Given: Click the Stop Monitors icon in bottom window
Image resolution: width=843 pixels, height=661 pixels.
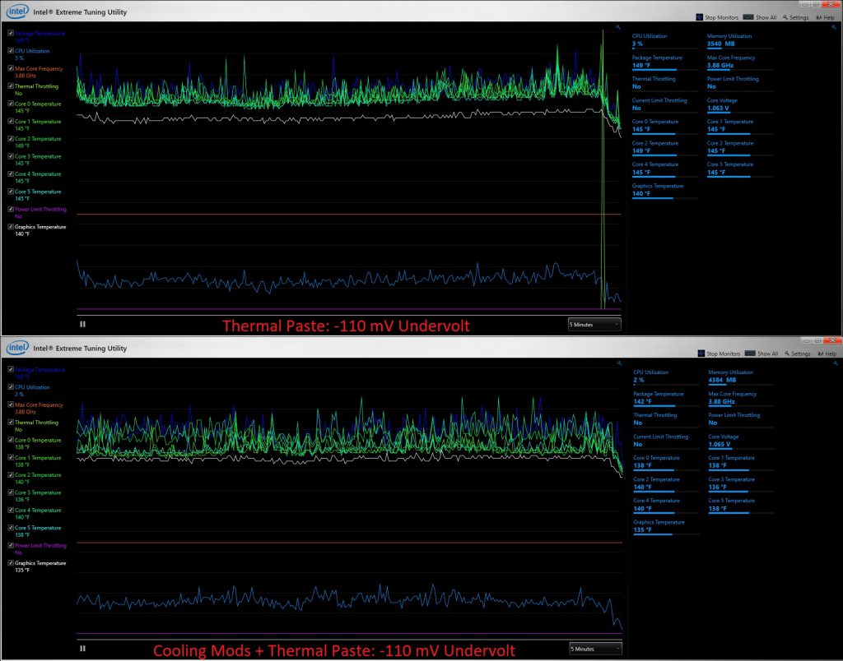Looking at the screenshot, I should click(700, 354).
